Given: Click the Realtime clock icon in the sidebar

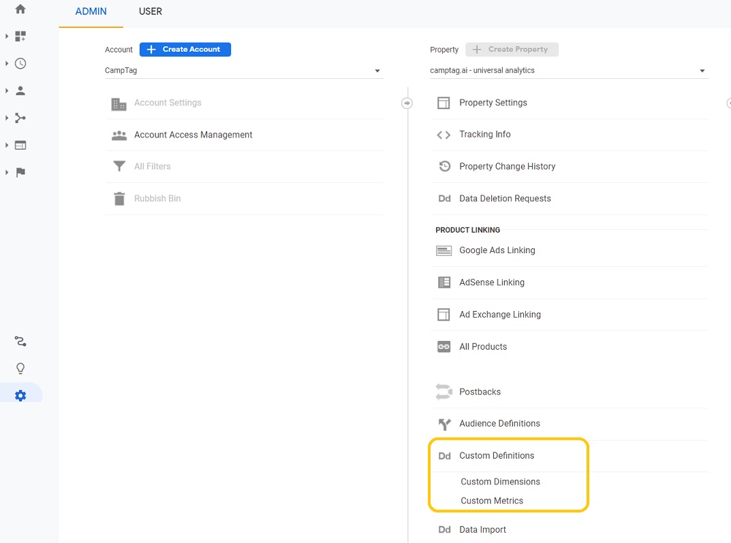Looking at the screenshot, I should pyautogui.click(x=20, y=63).
